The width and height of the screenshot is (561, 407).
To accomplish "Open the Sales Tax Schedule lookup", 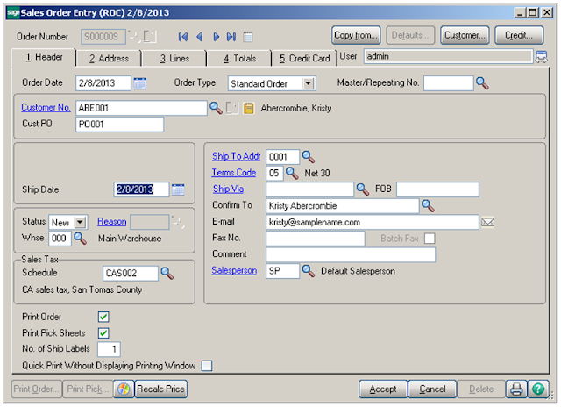I will 167,273.
